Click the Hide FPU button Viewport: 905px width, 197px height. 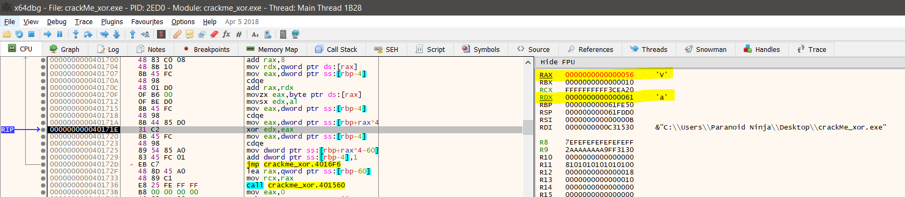[x=558, y=62]
